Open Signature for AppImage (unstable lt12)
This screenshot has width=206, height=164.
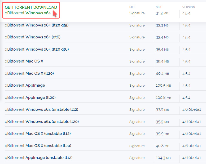pyautogui.click(x=137, y=158)
